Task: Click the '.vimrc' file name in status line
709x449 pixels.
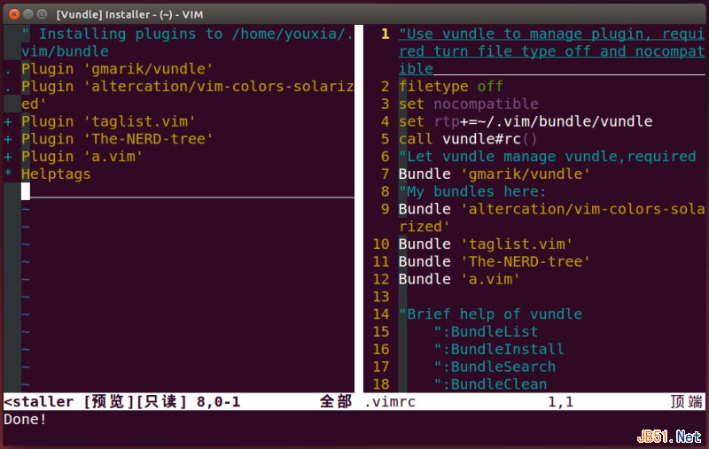Action: [x=390, y=402]
